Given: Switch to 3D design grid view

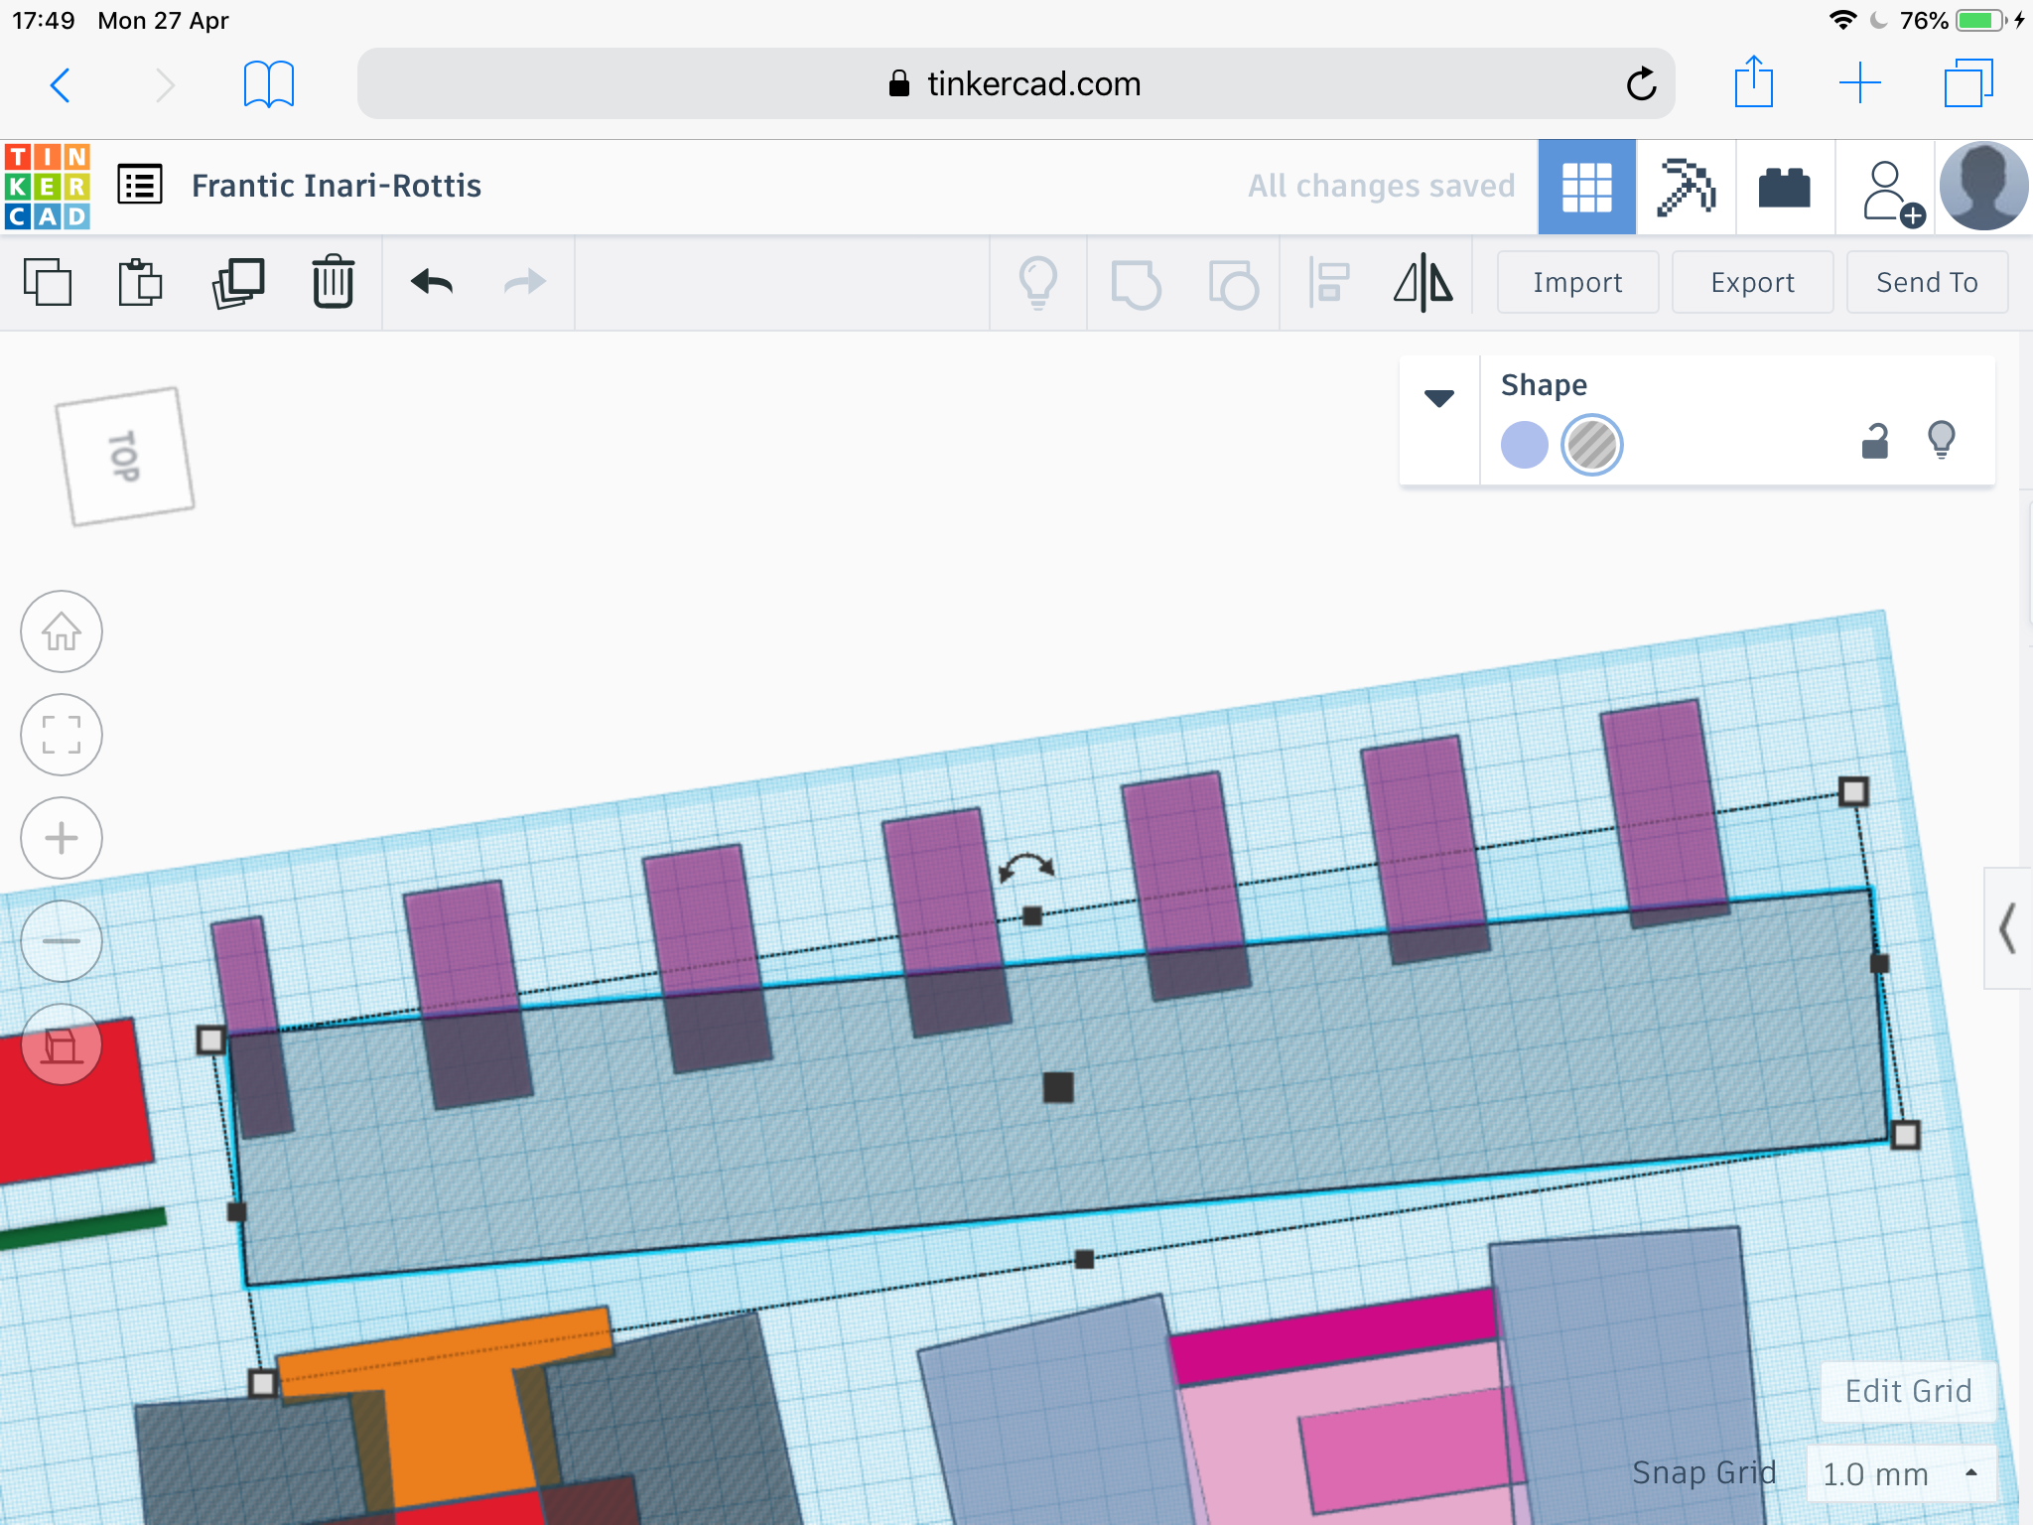Looking at the screenshot, I should 1586,187.
